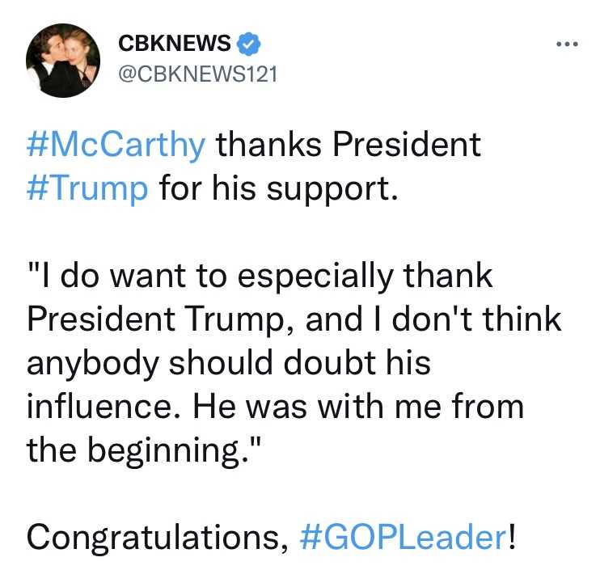Click the CBKNEWS display name

click(x=175, y=43)
